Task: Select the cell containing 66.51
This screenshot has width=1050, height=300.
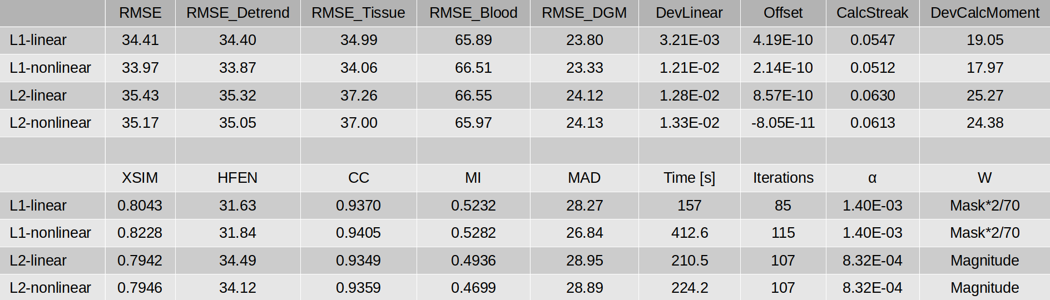Action: [x=473, y=68]
